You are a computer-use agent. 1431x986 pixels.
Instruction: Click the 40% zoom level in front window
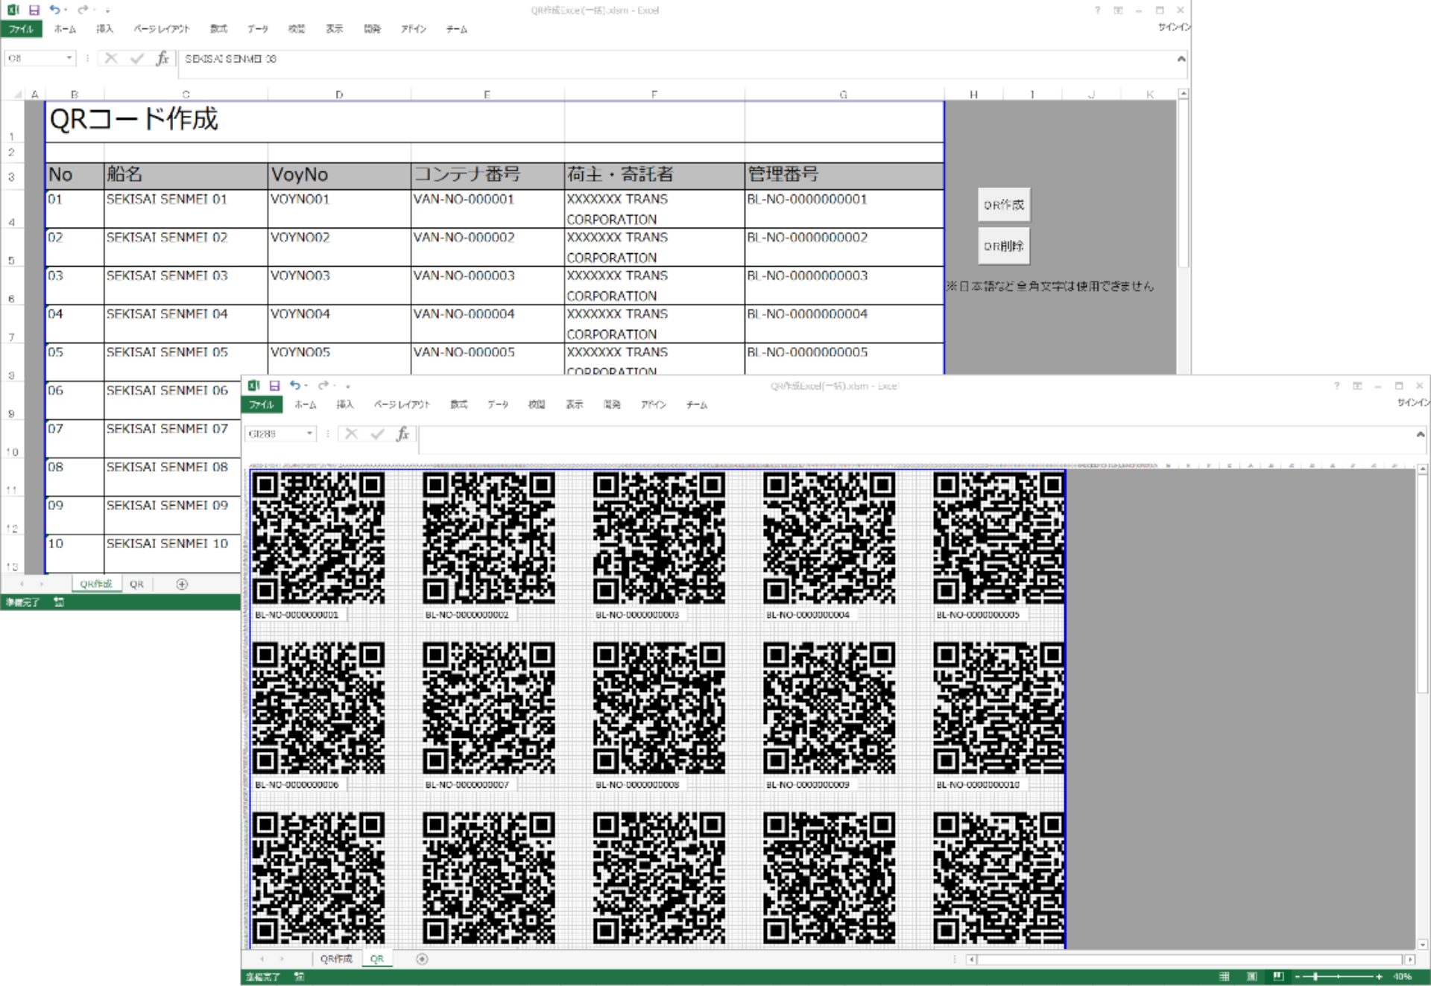1403,976
